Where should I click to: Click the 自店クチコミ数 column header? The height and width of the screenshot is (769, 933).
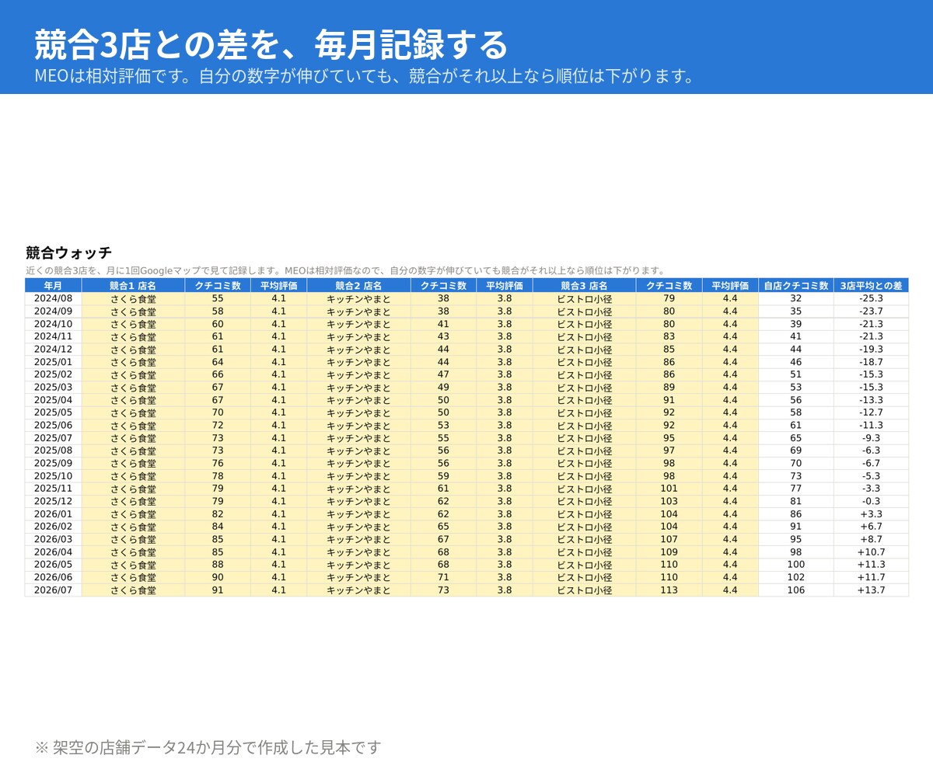pos(796,286)
